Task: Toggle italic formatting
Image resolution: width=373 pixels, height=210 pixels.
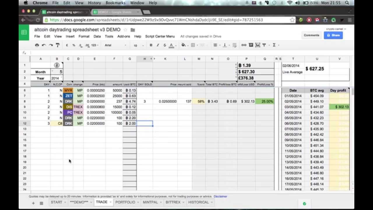Action: coord(158,45)
